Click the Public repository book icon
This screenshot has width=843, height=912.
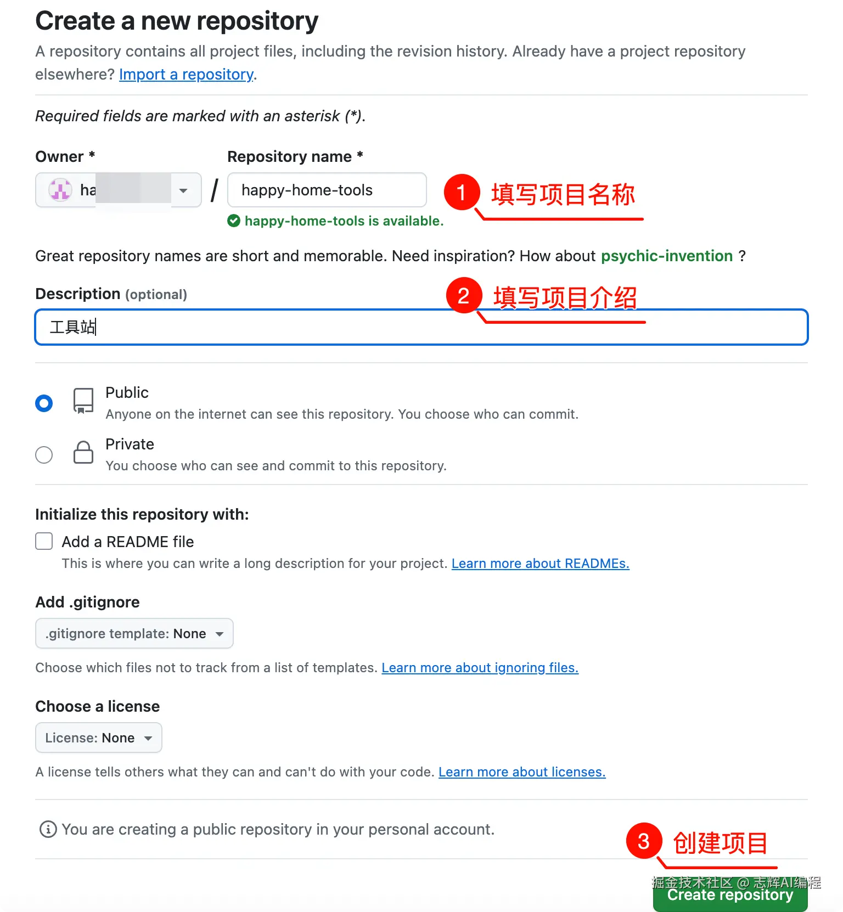83,401
